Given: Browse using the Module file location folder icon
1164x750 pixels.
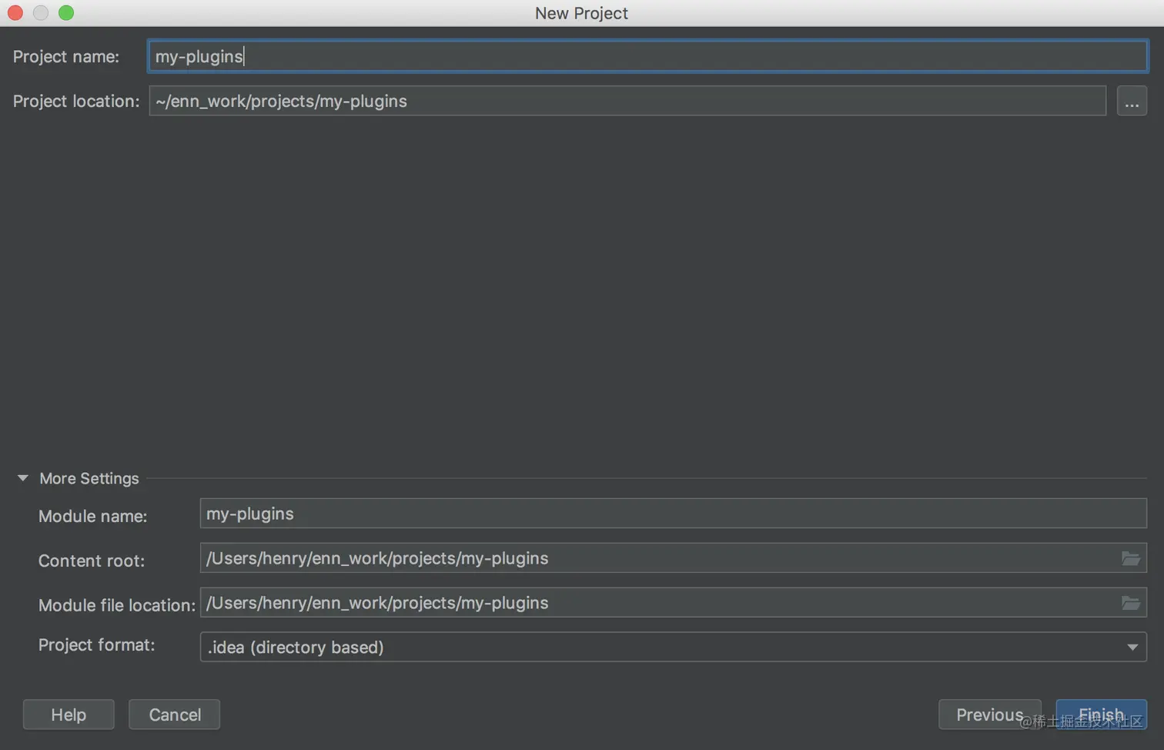Looking at the screenshot, I should point(1130,603).
